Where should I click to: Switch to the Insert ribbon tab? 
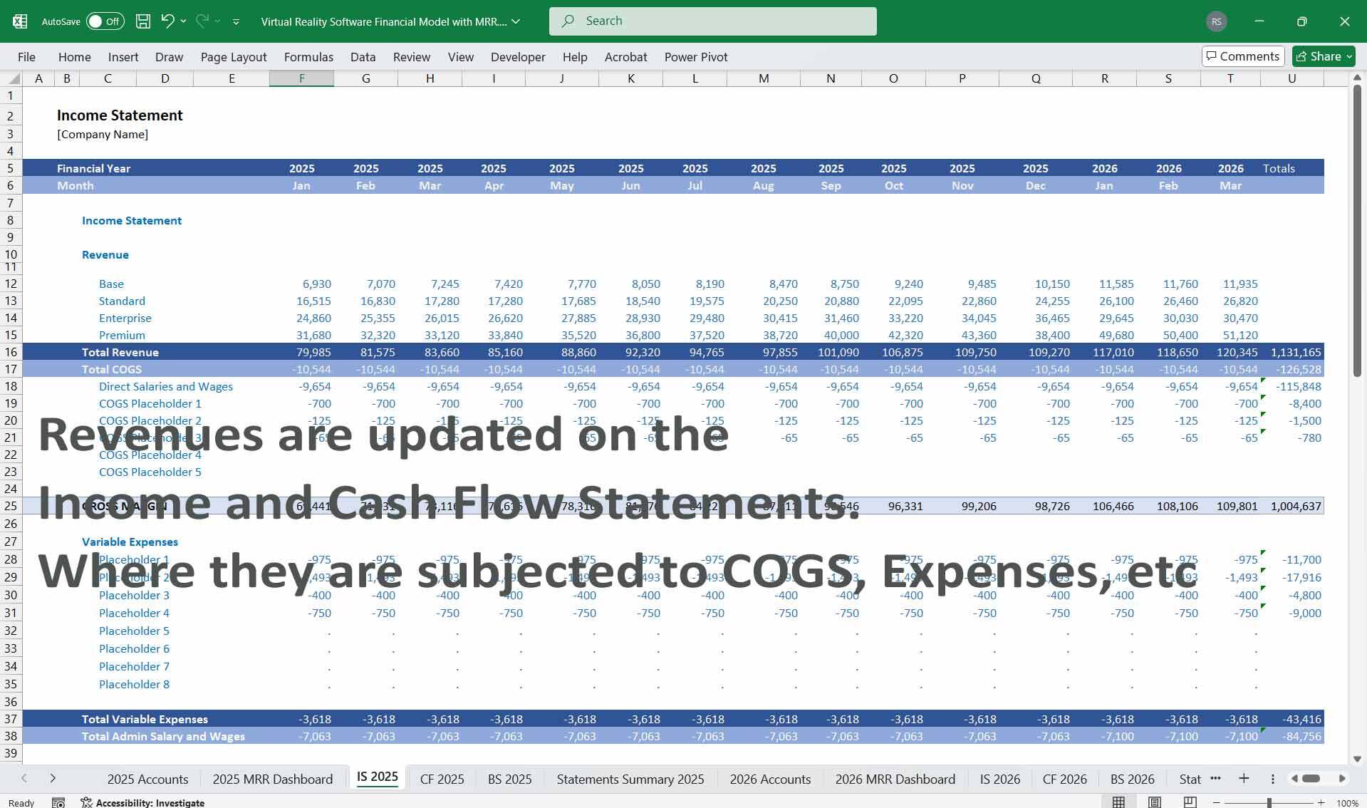(123, 57)
